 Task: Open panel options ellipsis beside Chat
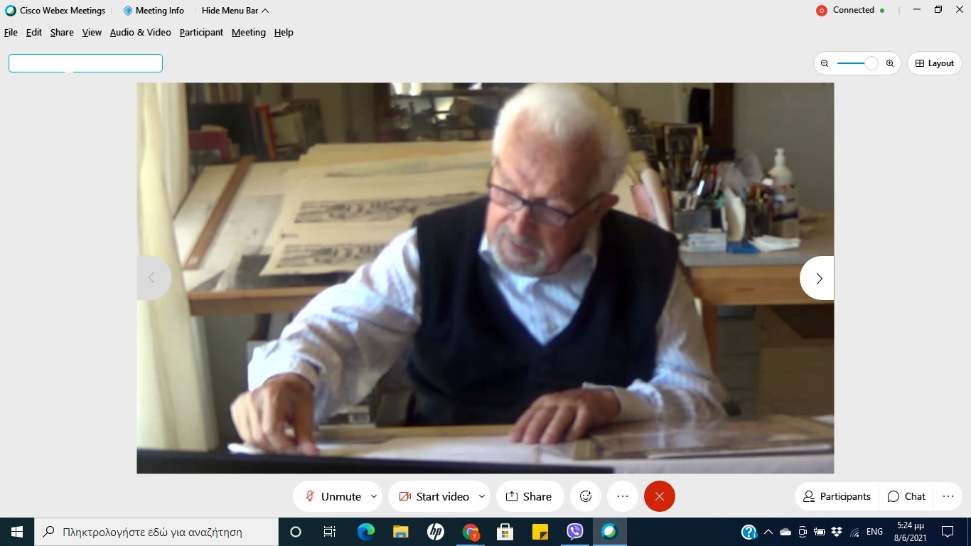(948, 496)
